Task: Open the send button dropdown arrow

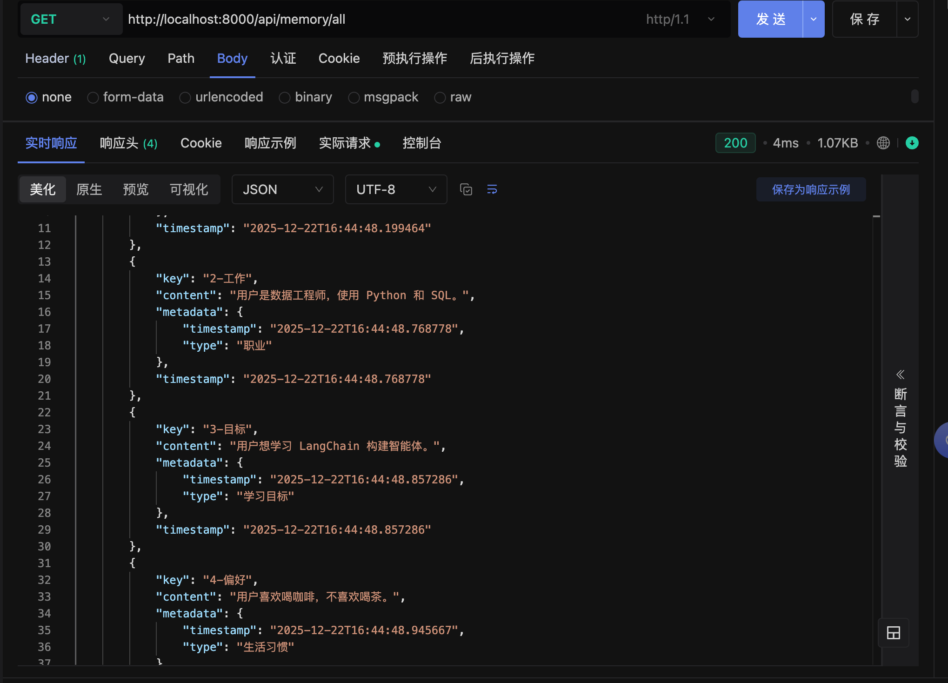Action: coord(814,19)
